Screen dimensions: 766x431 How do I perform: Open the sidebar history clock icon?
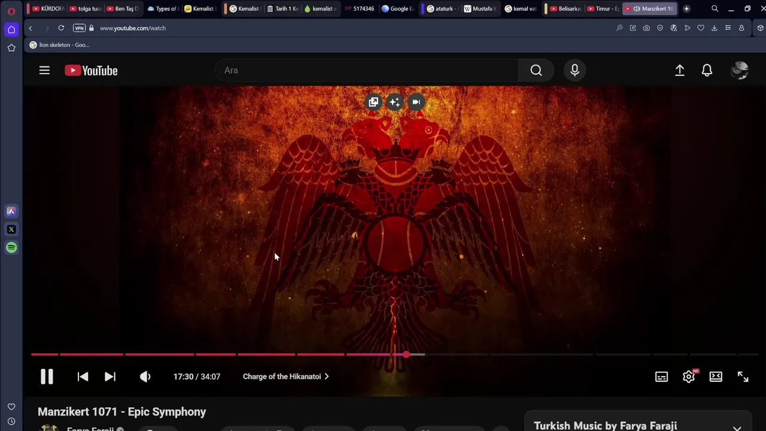click(11, 421)
